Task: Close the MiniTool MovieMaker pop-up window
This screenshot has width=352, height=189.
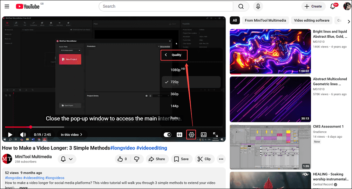Action: click(x=170, y=41)
